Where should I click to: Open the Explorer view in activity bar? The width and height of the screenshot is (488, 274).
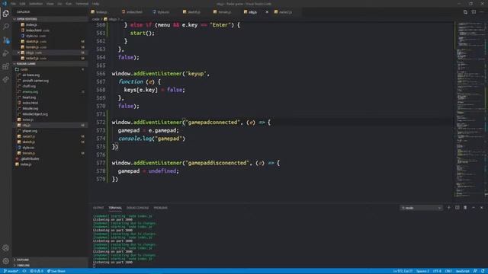click(6, 14)
